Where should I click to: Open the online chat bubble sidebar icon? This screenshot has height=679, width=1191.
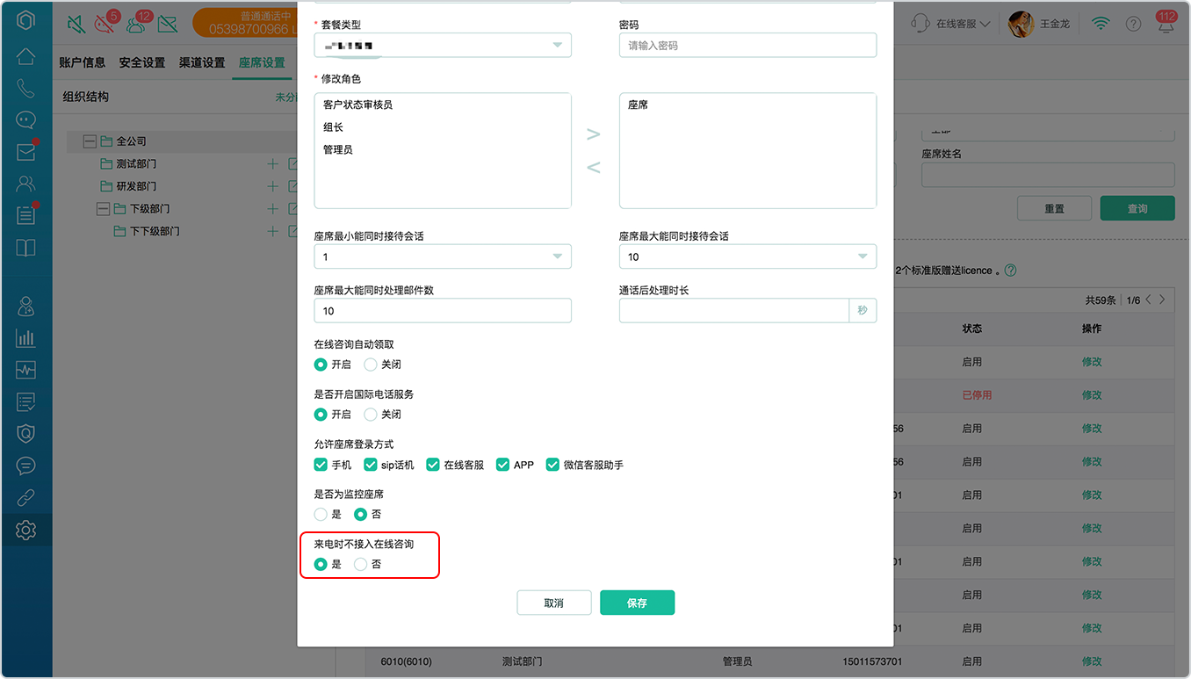coord(25,119)
